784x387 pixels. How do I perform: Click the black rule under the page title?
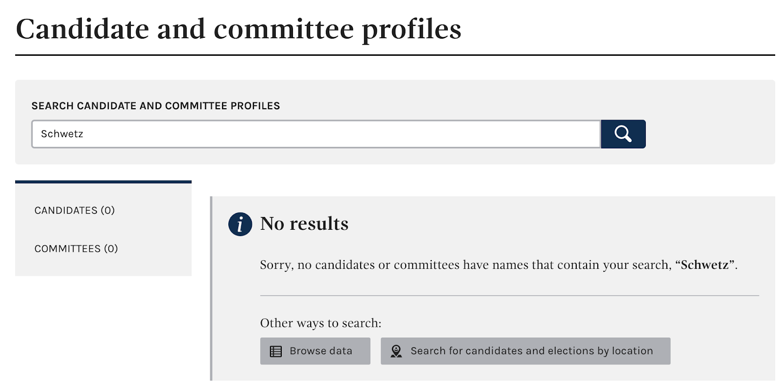pos(395,55)
